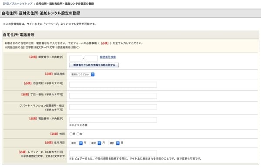Click the page title 自宅住所・送付先住所・追加レンタル設定の登録

41,13
